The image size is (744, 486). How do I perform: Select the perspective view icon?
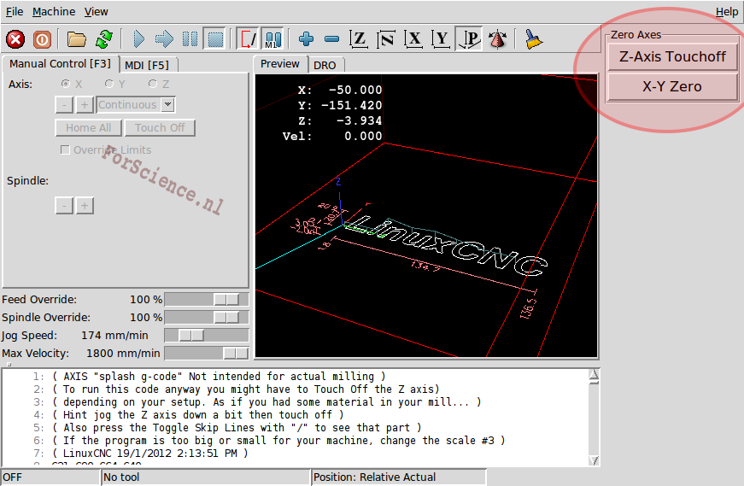coord(469,38)
